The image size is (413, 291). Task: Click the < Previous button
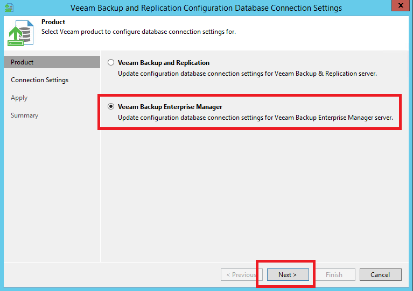click(x=241, y=275)
